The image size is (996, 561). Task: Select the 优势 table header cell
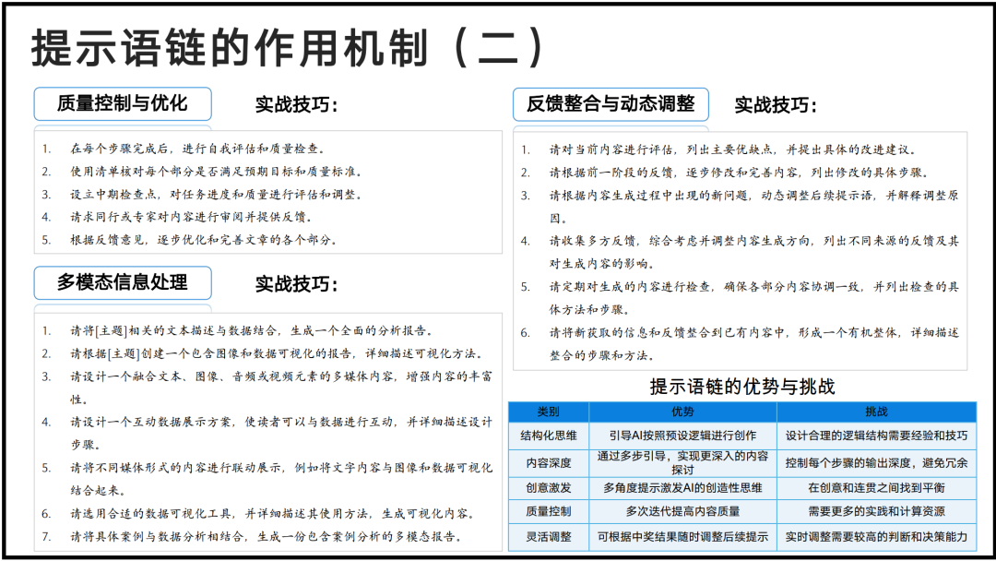682,412
